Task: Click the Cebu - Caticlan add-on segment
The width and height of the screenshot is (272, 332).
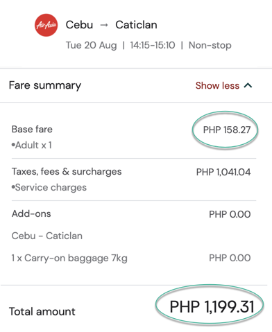Action: tap(47, 236)
